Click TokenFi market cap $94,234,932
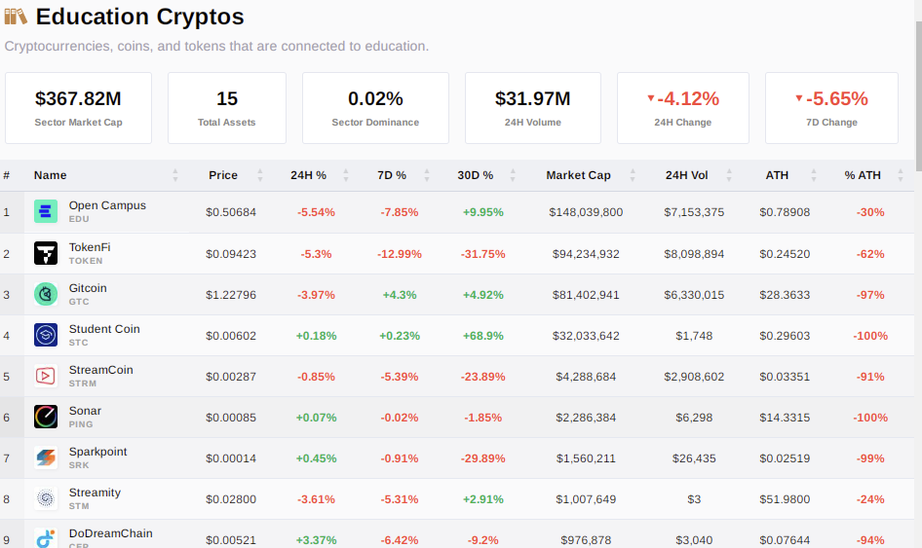Image resolution: width=922 pixels, height=548 pixels. point(586,254)
